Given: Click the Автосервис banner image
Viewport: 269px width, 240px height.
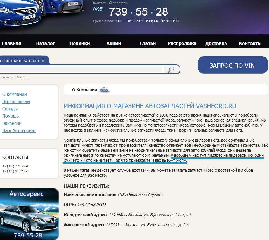Looking at the screenshot, I should (x=29, y=214).
